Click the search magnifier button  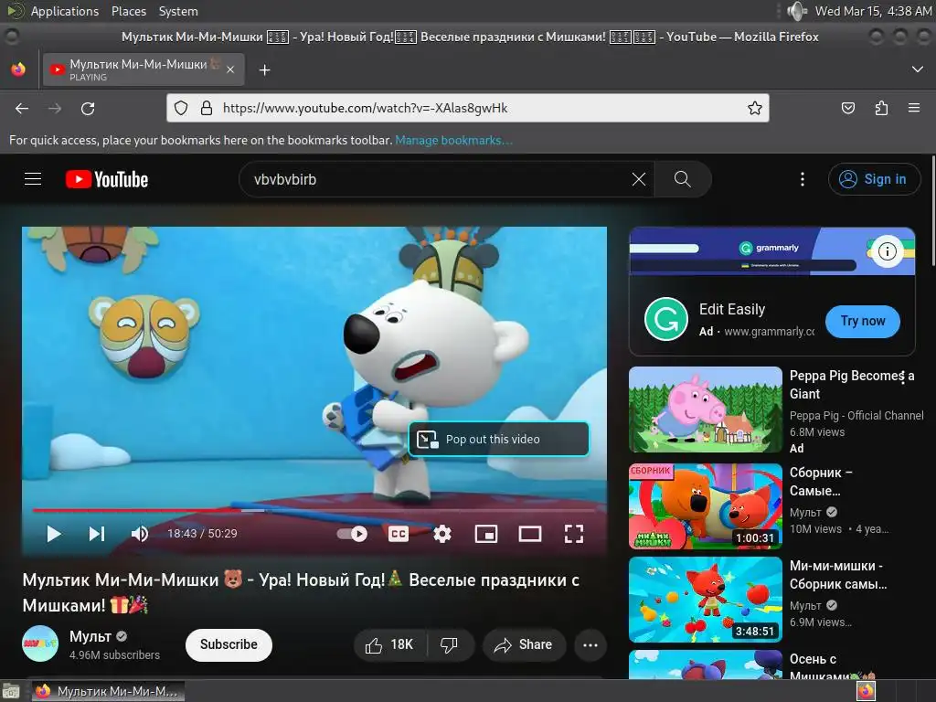point(682,179)
